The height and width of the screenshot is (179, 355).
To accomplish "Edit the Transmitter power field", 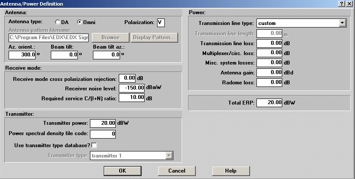I will coord(103,123).
